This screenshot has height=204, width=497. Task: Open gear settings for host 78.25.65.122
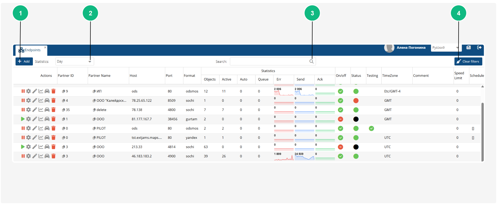[x=29, y=100]
